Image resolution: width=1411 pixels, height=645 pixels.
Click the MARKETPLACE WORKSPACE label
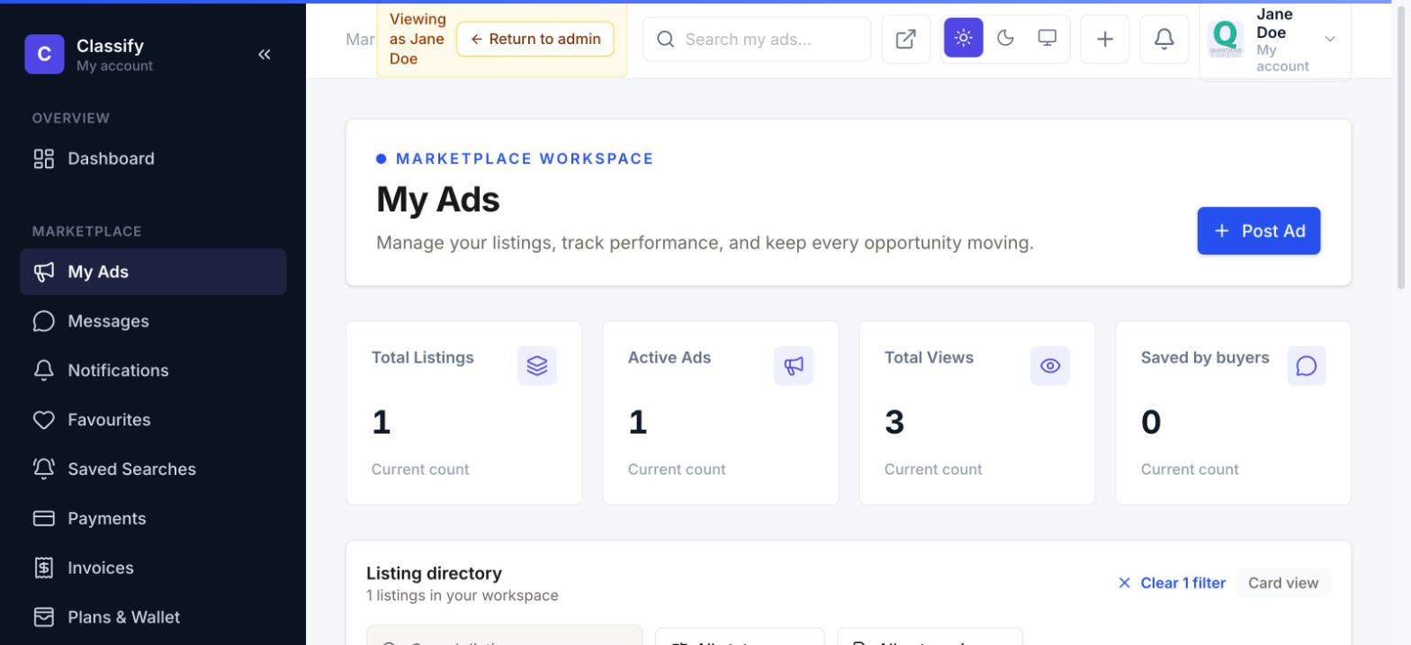point(525,159)
